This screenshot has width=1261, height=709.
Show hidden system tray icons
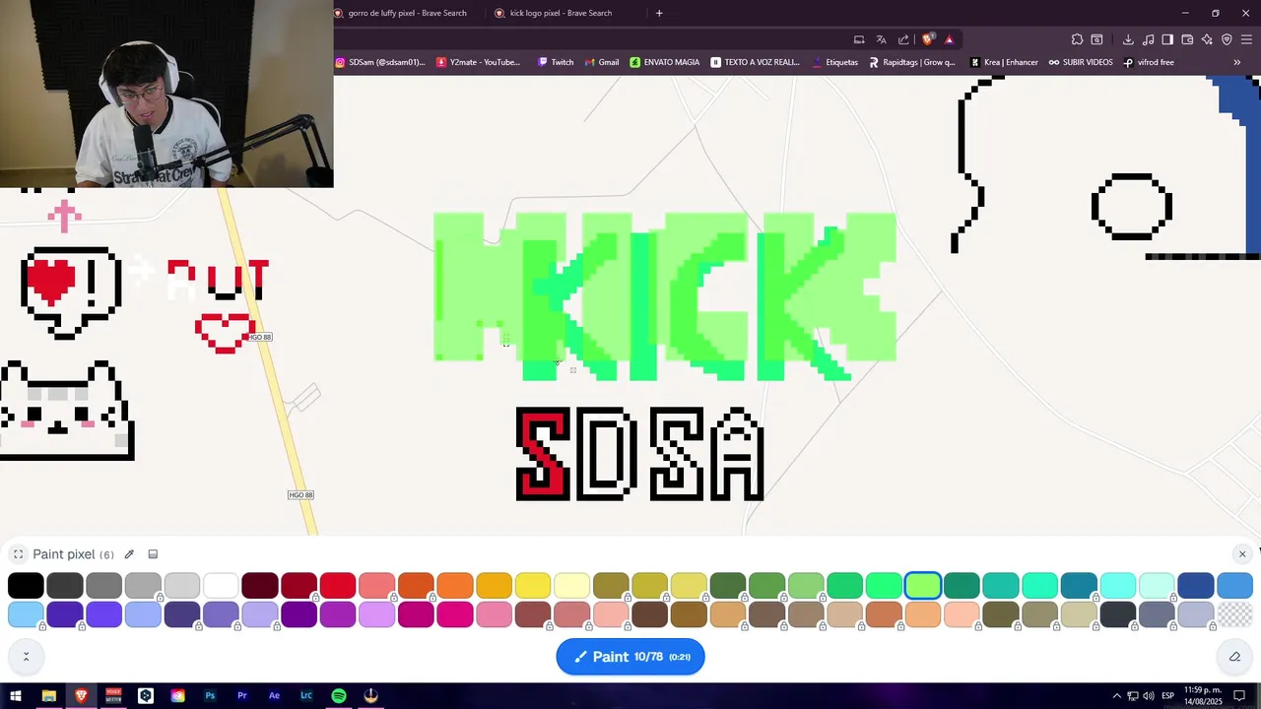click(x=1116, y=696)
